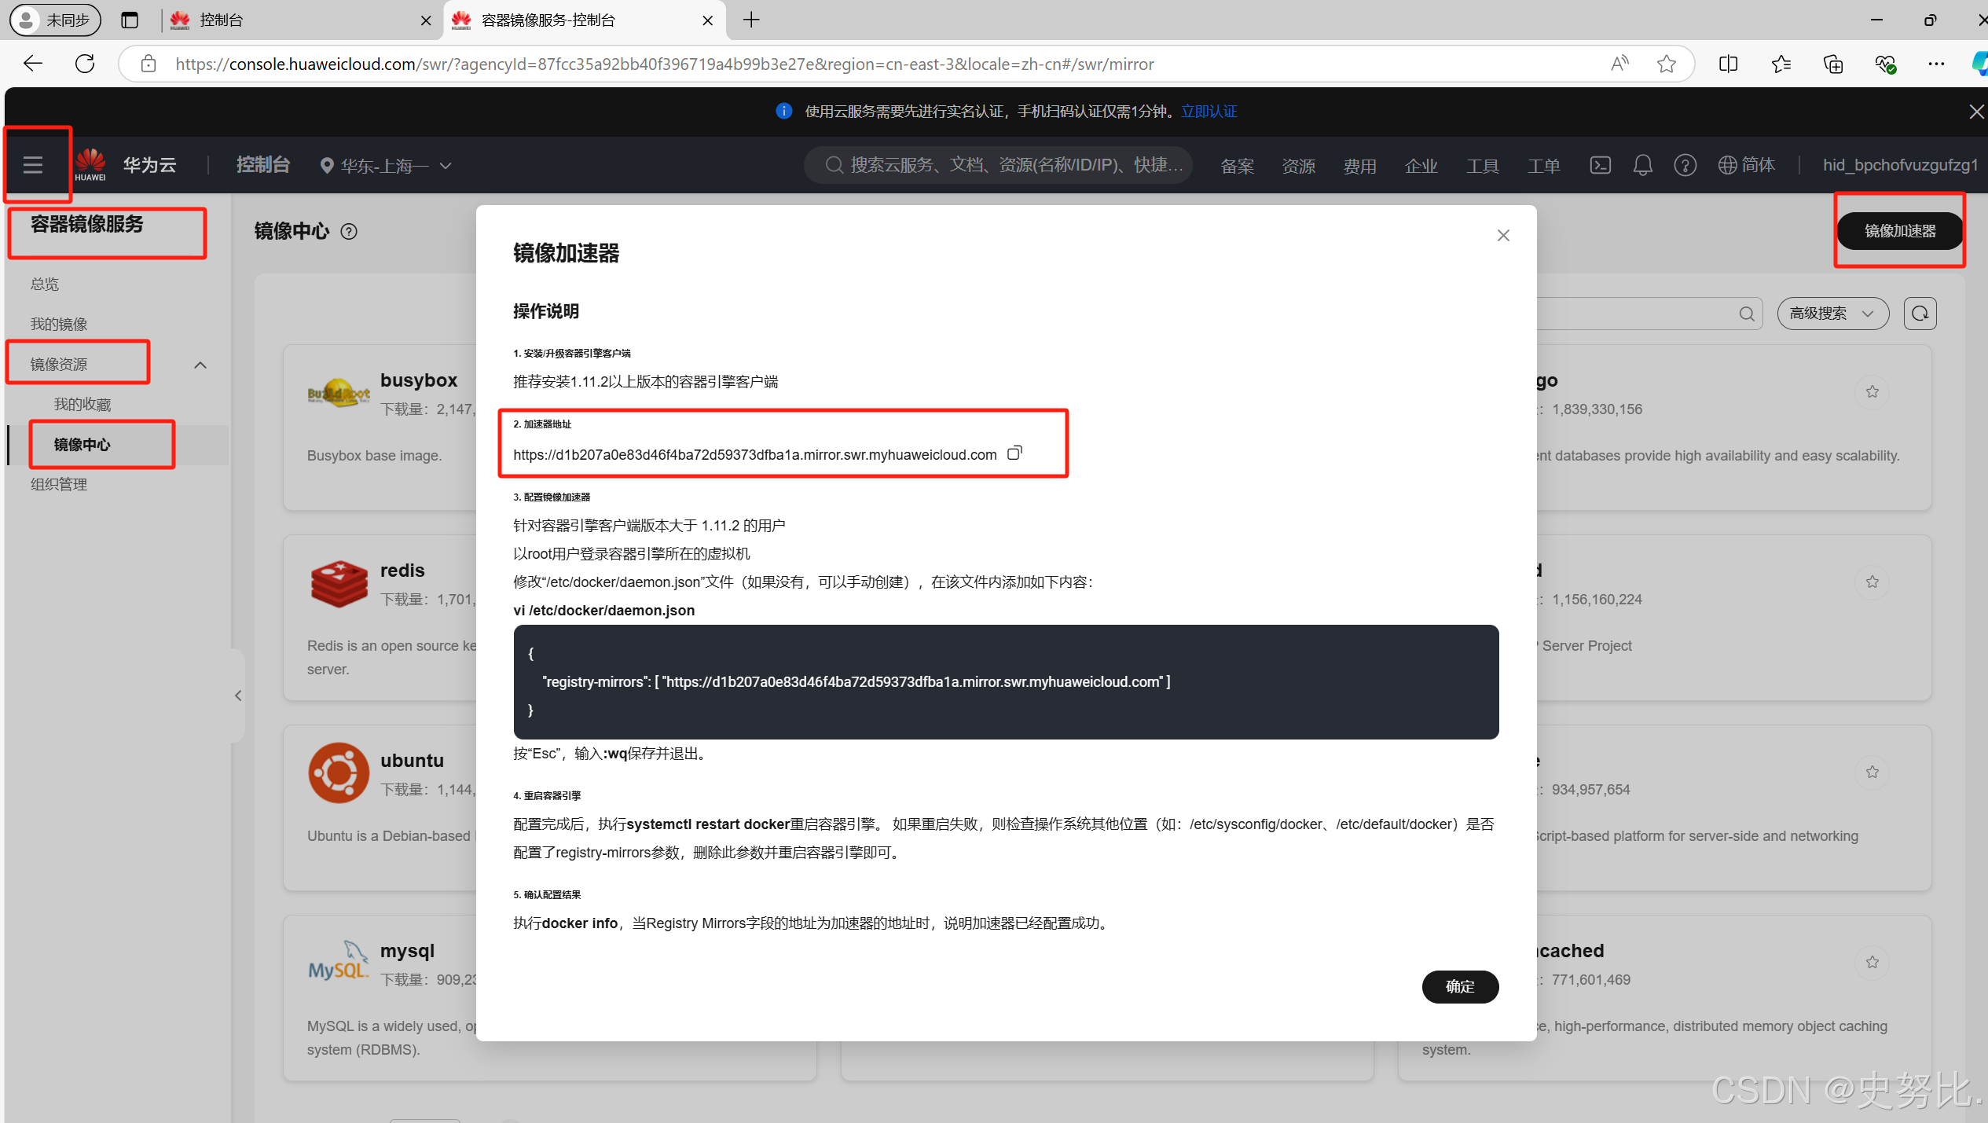Collapse the 镜像资源 menu group

tap(200, 365)
